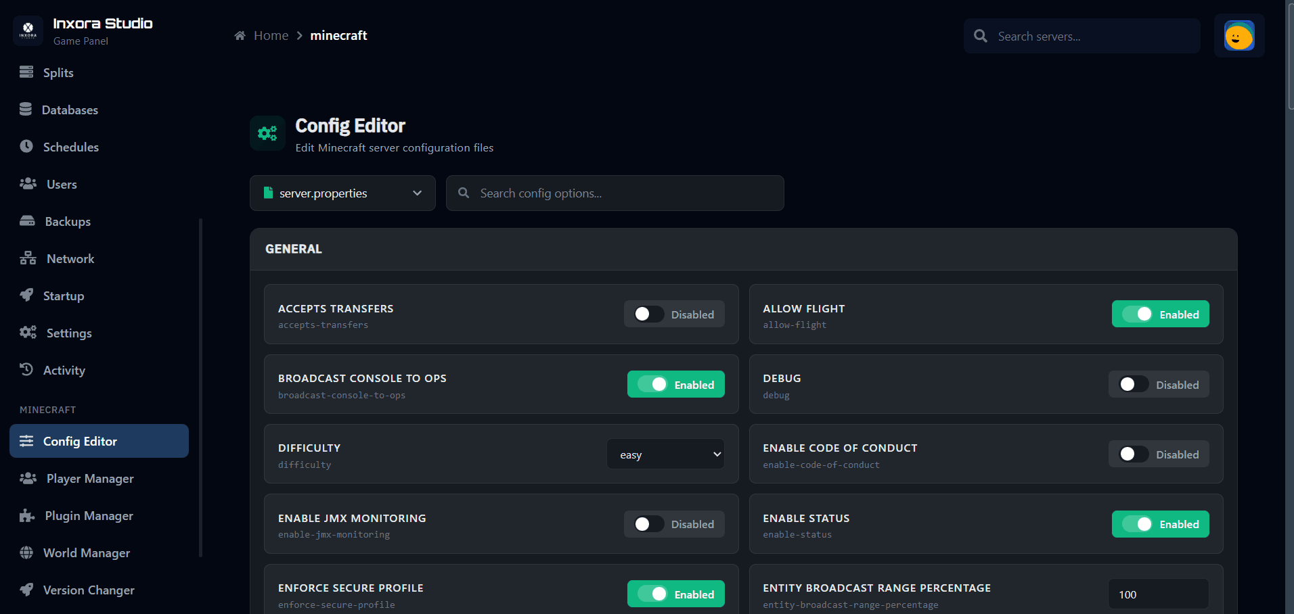The image size is (1294, 614).
Task: Change Difficulty using the easy dropdown
Action: tap(665, 454)
